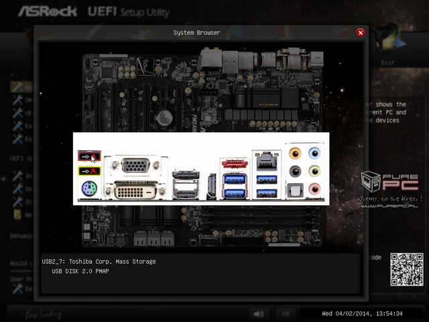The height and width of the screenshot is (322, 429).
Task: Select the RJ-45 LAN port
Action: [267, 161]
